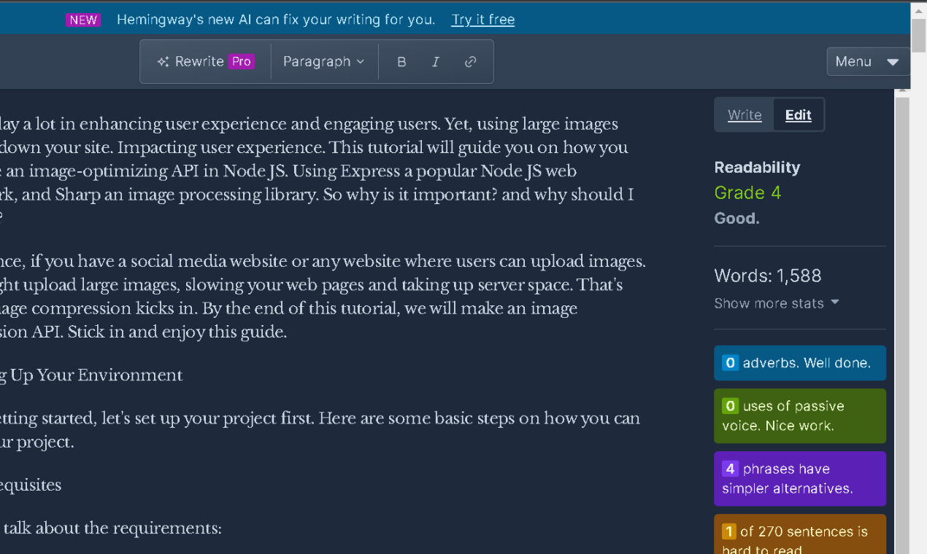The width and height of the screenshot is (927, 554).
Task: Apply bold formatting with the B icon
Action: (x=401, y=61)
